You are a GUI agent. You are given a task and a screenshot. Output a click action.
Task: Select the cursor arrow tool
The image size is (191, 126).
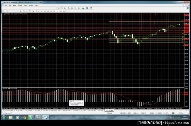[x=4, y=11]
